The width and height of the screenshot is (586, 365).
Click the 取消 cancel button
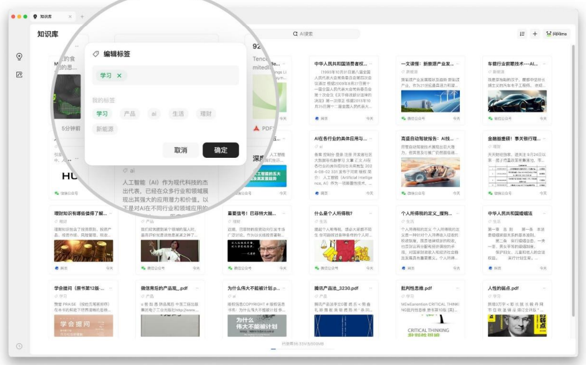click(181, 150)
